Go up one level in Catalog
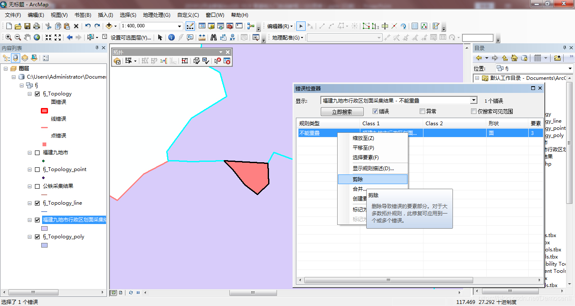 click(x=505, y=58)
